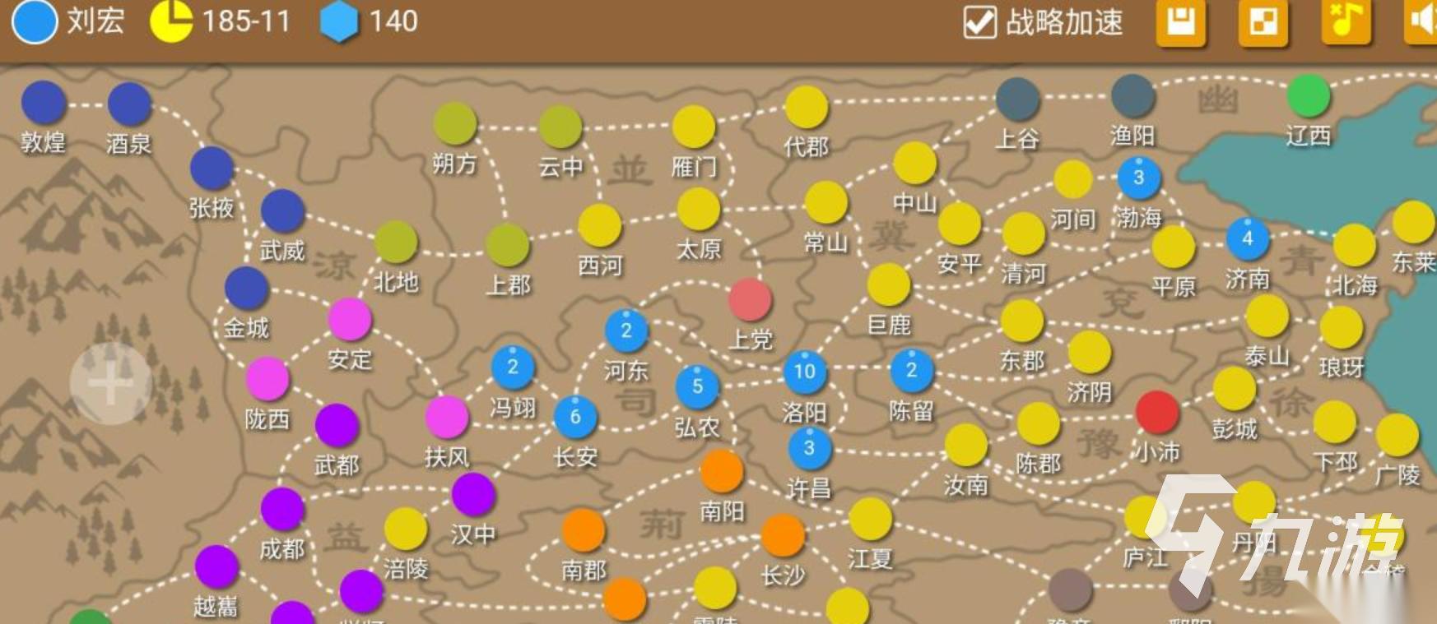Click the yellow 中山 city node
This screenshot has width=1437, height=624.
tap(914, 163)
